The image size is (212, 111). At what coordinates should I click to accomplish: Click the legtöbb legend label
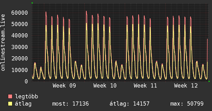pos(26,97)
